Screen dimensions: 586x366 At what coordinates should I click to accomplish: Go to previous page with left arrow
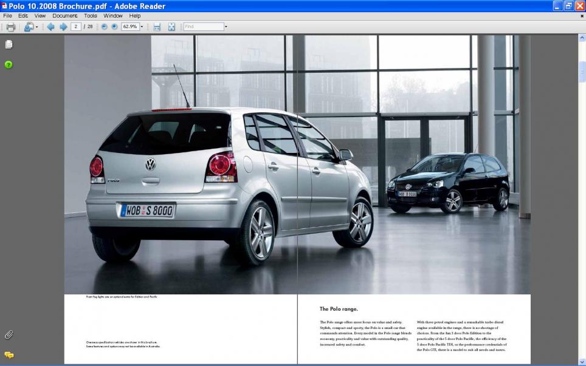(50, 27)
